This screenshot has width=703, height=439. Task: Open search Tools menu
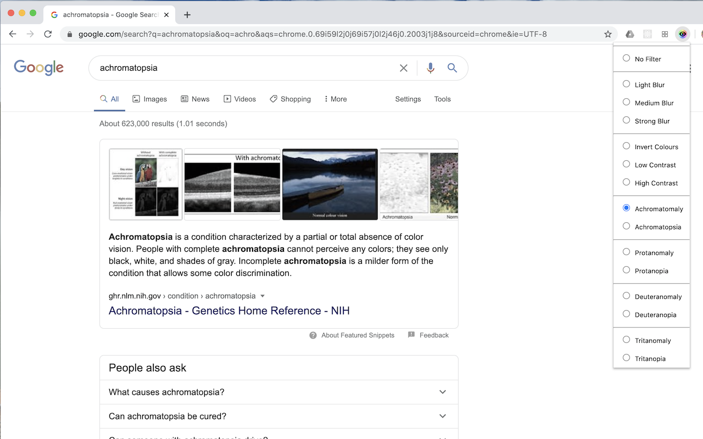(x=442, y=99)
